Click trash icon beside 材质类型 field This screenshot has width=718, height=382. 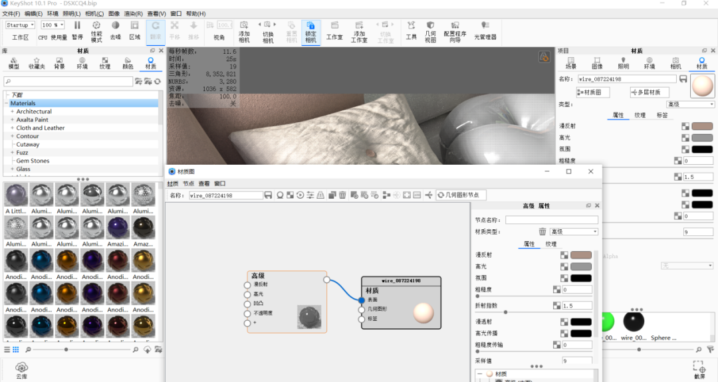click(542, 231)
